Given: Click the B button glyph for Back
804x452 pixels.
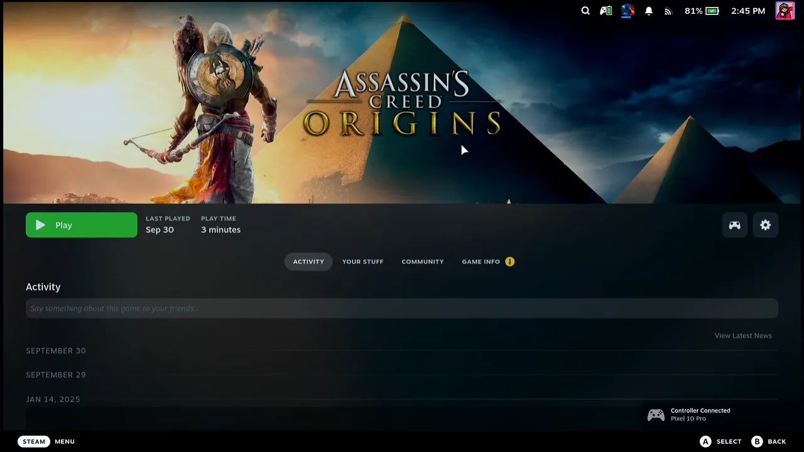Looking at the screenshot, I should (x=757, y=441).
